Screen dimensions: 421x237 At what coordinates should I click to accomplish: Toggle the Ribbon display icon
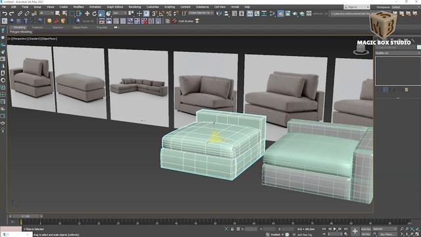pyautogui.click(x=250, y=13)
